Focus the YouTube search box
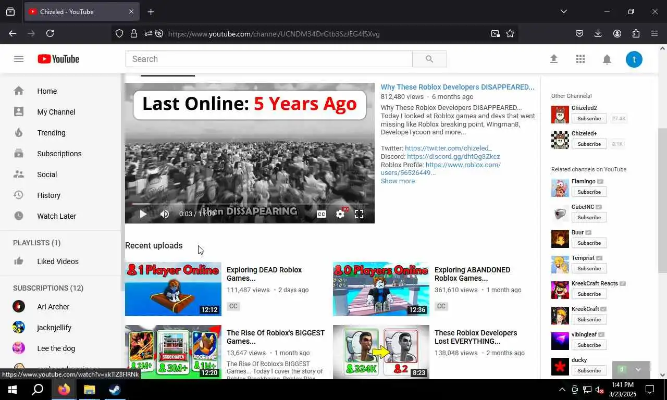The height and width of the screenshot is (400, 667). [269, 59]
